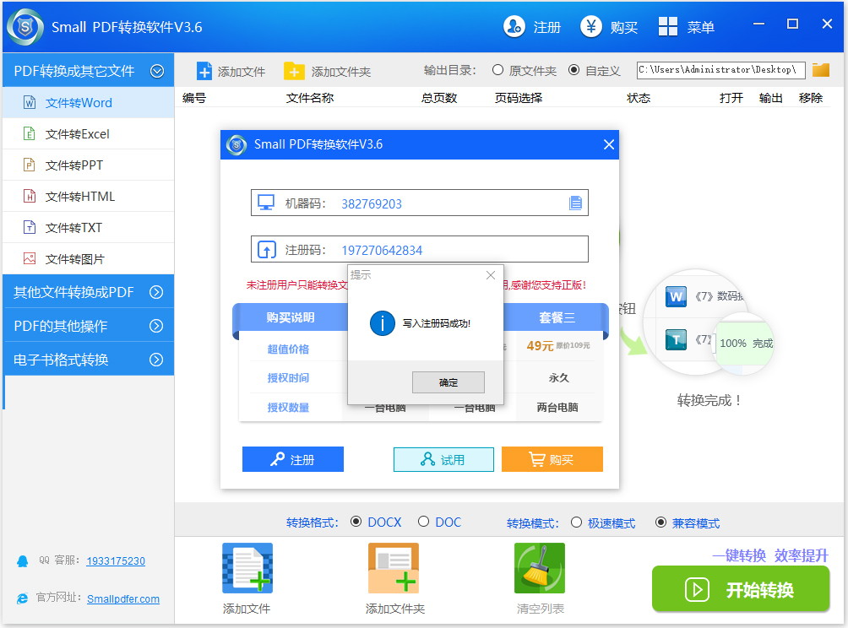Click the 49元 price text
The image size is (848, 628).
540,345
